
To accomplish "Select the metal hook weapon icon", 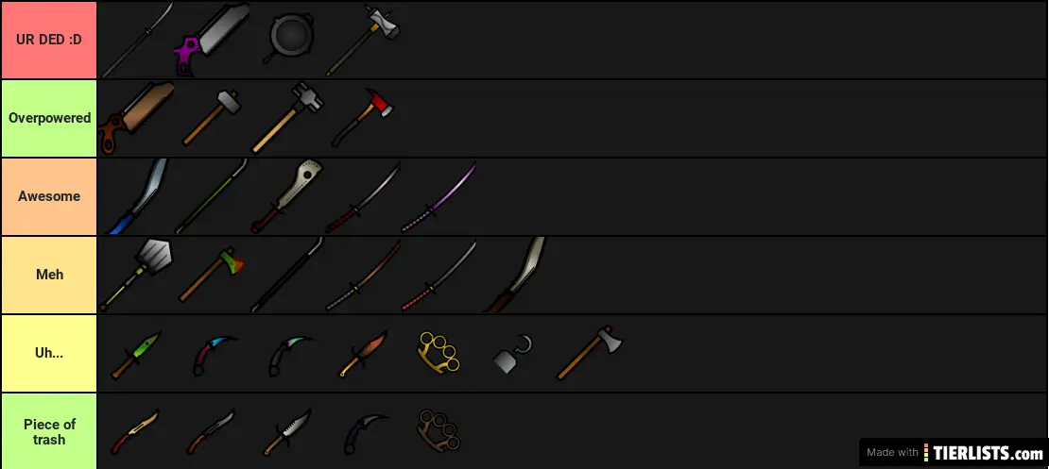I will pos(513,355).
